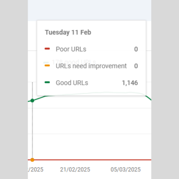Click the 'Tuesday 11 Feb' tooltip heading
The image size is (179, 179).
[68, 33]
